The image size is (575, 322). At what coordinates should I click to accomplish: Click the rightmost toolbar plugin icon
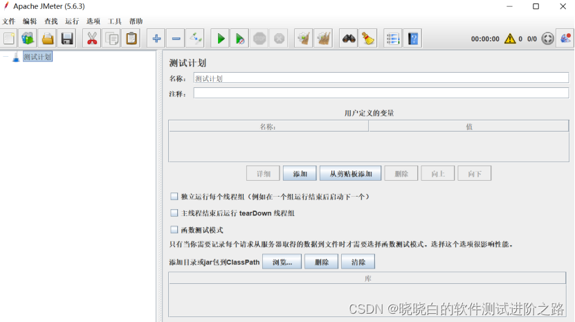point(565,39)
